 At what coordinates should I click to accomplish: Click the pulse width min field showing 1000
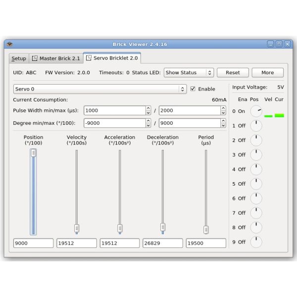(x=115, y=110)
